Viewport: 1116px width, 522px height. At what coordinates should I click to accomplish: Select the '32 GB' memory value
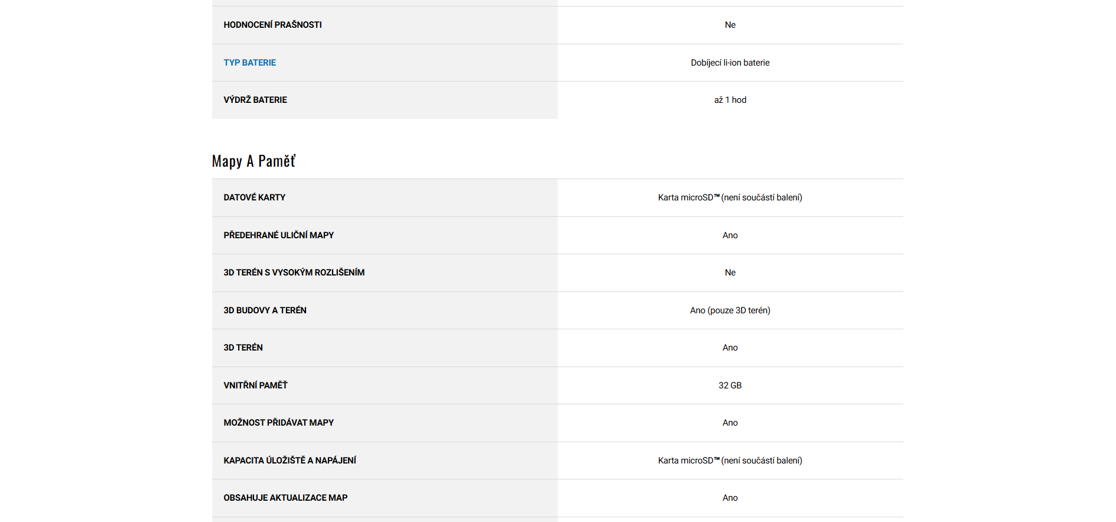(730, 385)
